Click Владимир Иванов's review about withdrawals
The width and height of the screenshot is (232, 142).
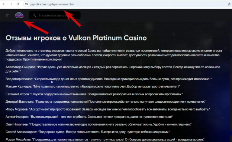pos(109,79)
